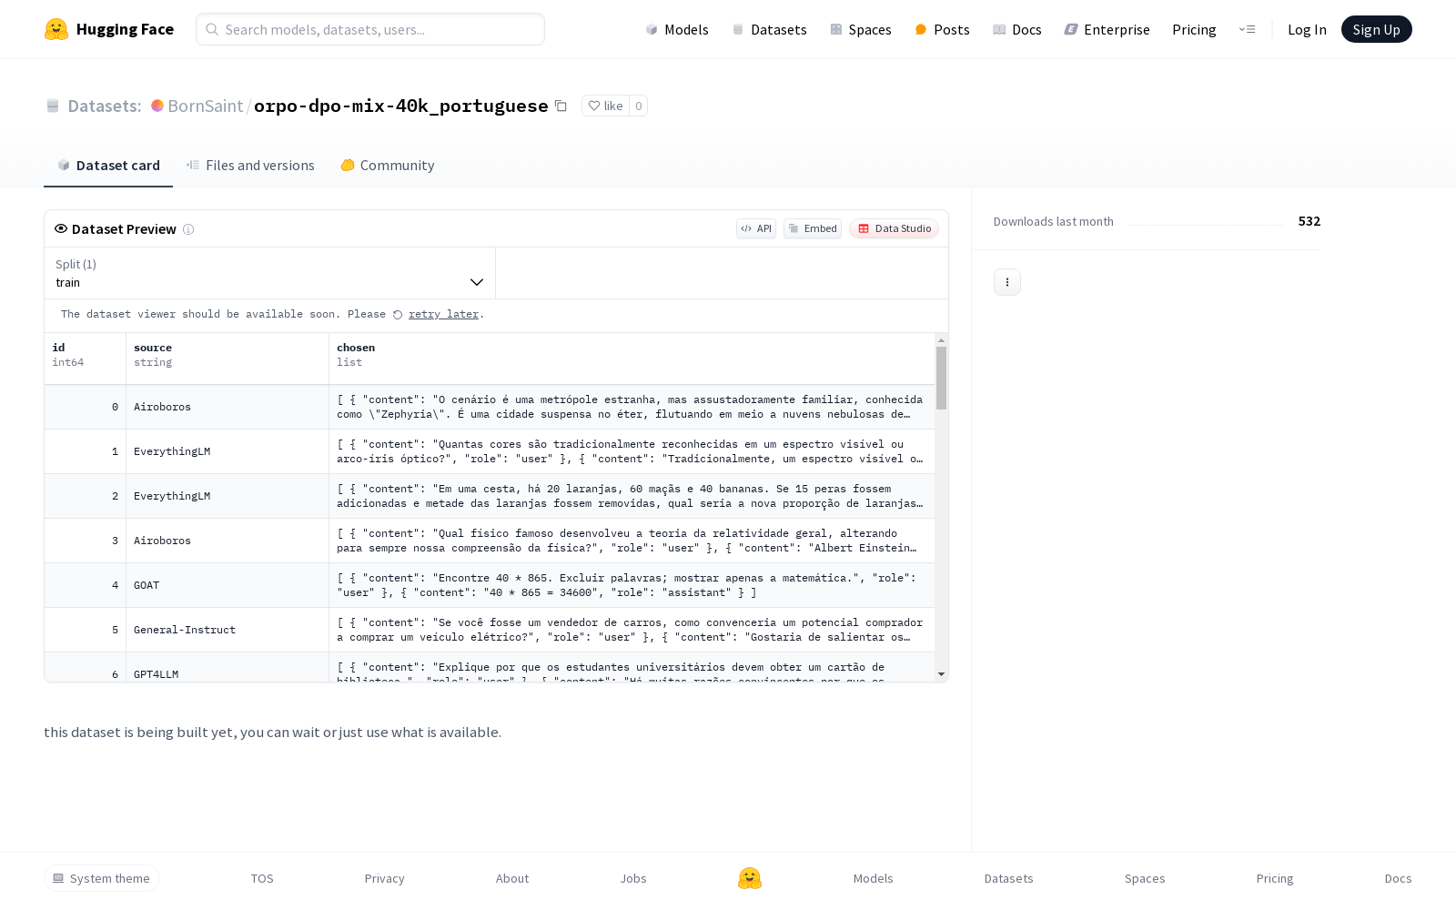Select the row 2 EverythingLM source cell

pos(227,496)
